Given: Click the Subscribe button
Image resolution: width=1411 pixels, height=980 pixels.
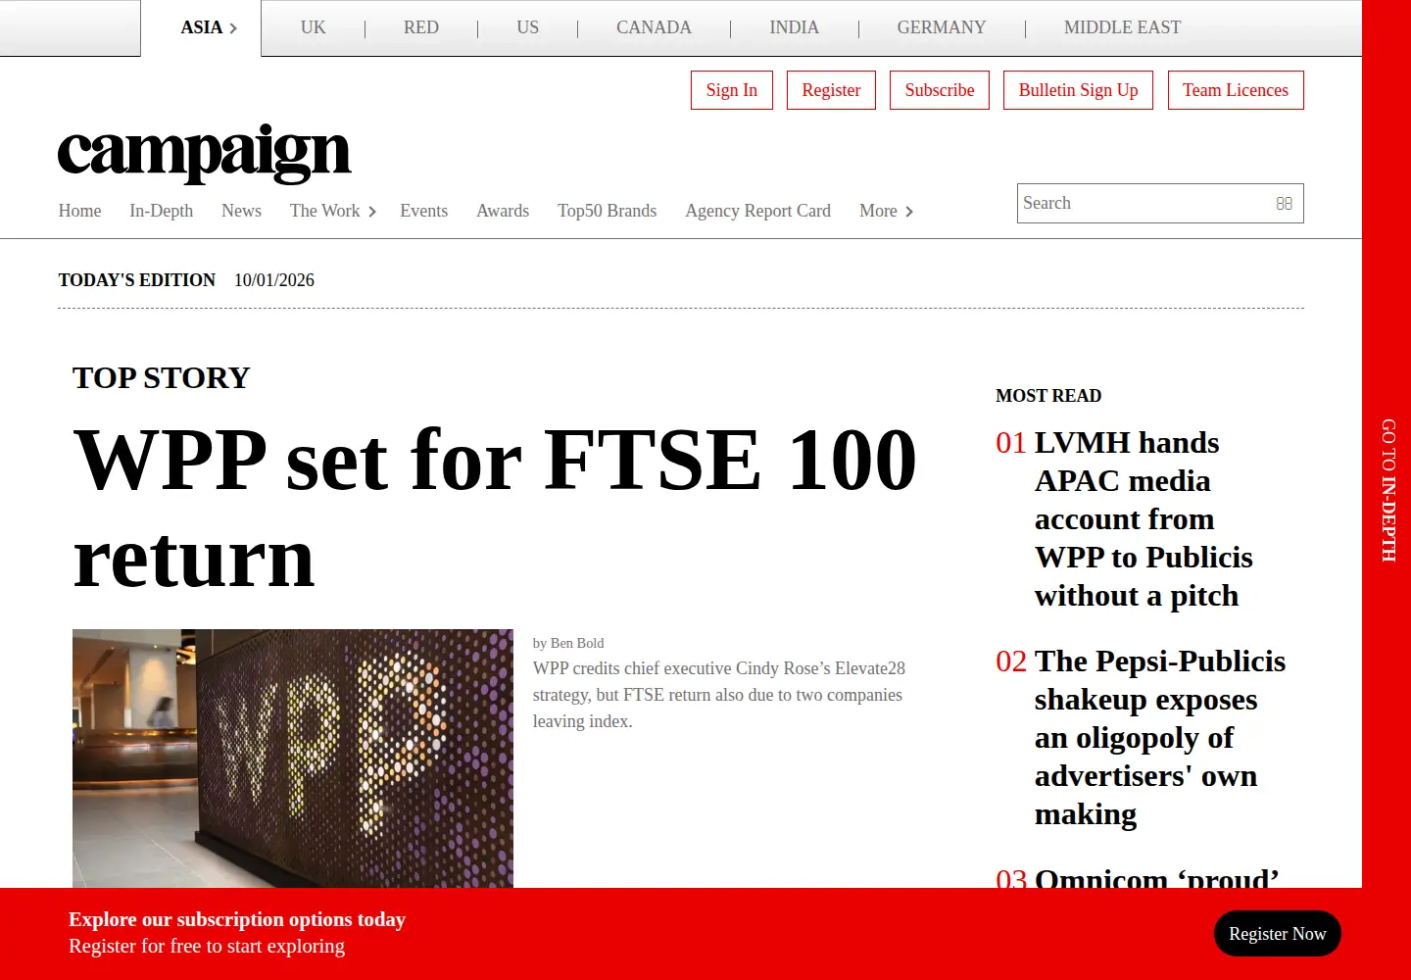Looking at the screenshot, I should click(940, 90).
